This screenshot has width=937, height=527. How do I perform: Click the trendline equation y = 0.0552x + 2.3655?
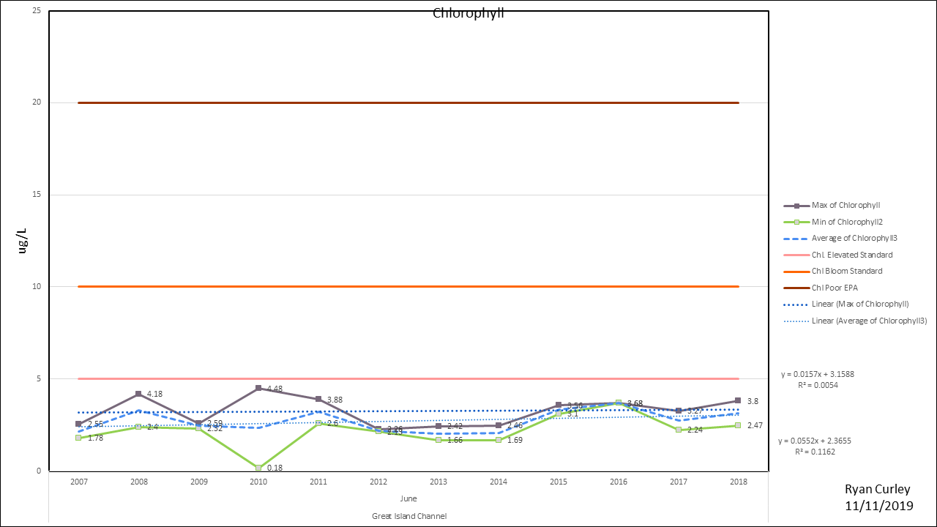(x=815, y=441)
